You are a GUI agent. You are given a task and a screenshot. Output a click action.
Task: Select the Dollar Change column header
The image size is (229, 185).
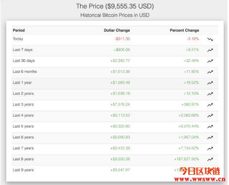tap(117, 30)
